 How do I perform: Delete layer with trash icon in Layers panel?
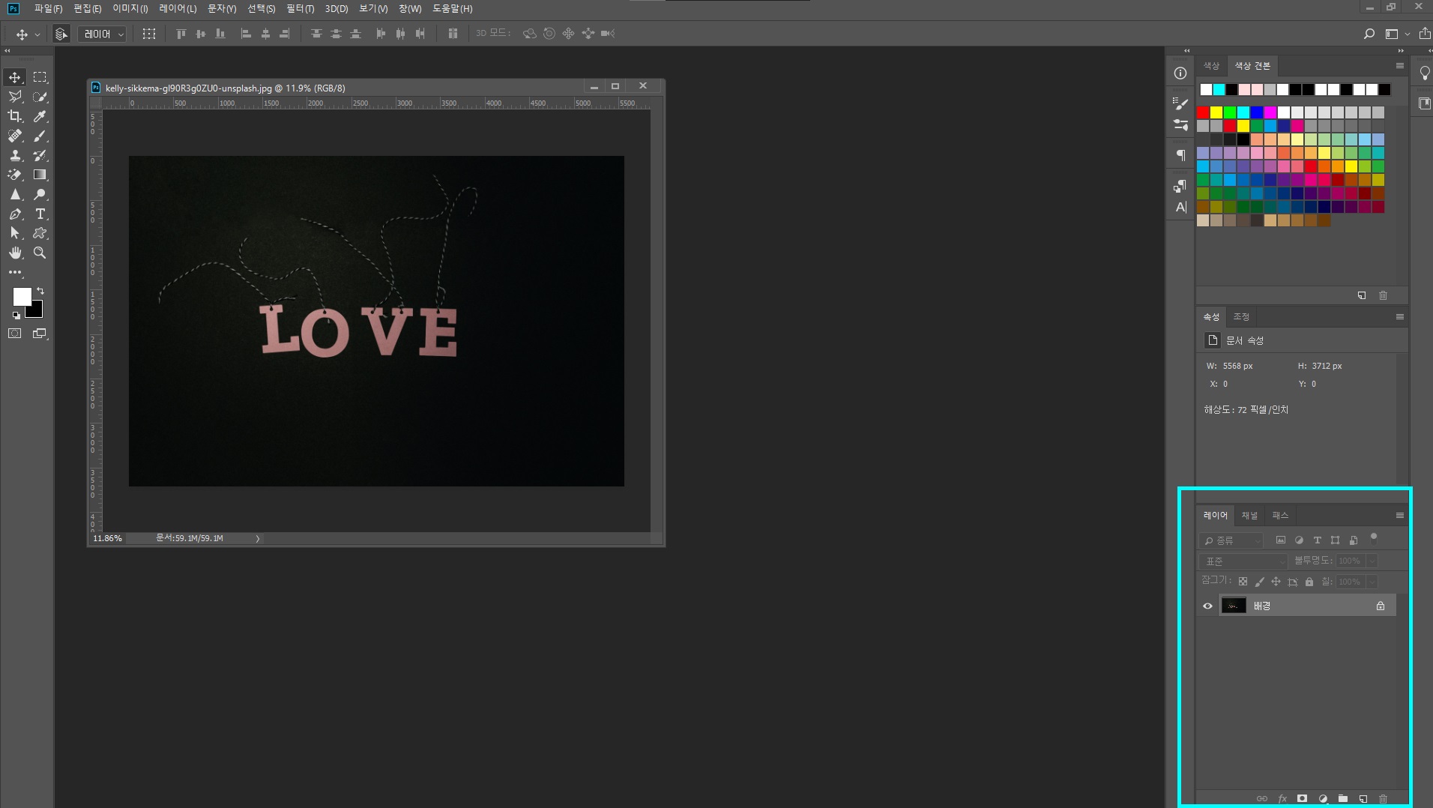pos(1384,798)
